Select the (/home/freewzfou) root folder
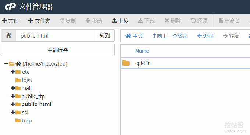This screenshot has height=135, width=250. 45,64
